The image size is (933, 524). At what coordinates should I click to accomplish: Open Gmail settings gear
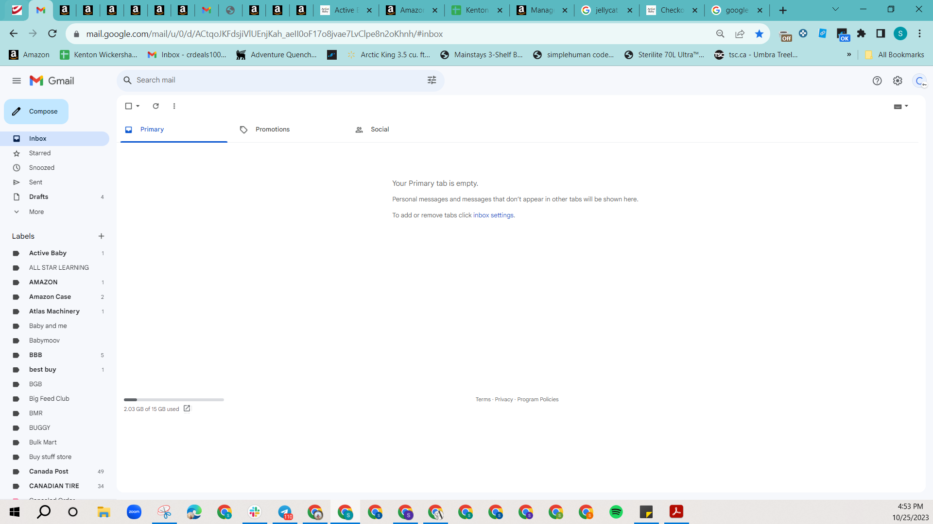pyautogui.click(x=898, y=81)
